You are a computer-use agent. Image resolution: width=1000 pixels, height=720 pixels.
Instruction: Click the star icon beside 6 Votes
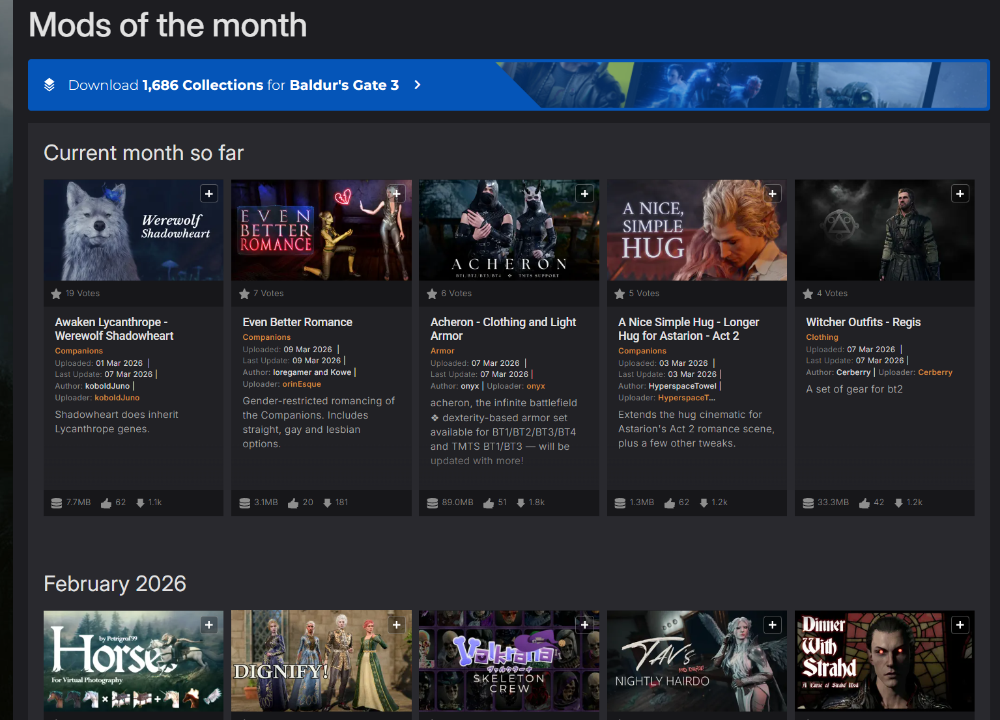pyautogui.click(x=432, y=294)
